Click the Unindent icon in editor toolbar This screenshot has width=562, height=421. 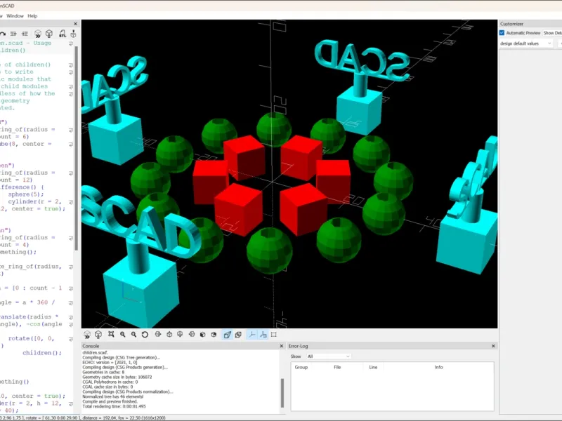point(13,34)
